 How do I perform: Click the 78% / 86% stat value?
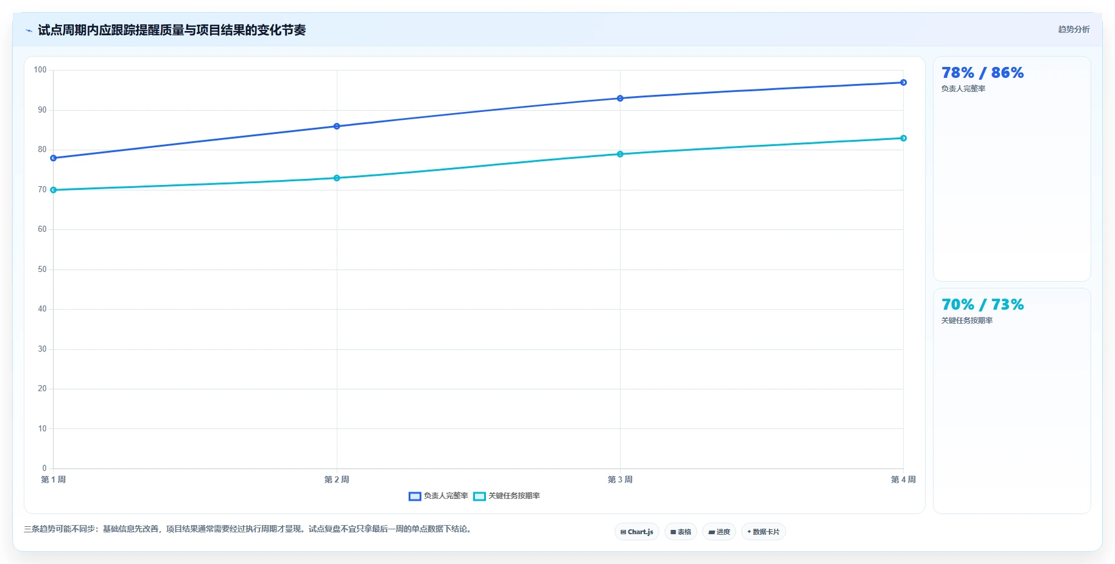click(982, 73)
